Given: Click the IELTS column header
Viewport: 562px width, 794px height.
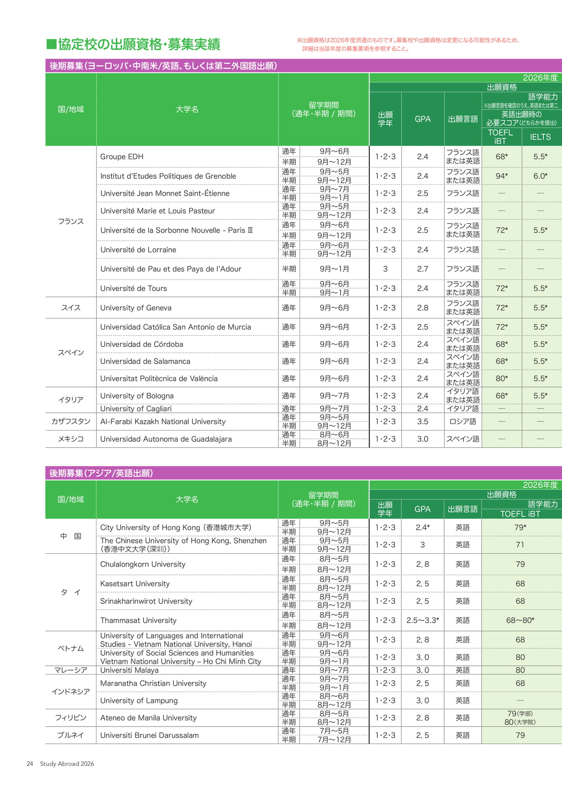Looking at the screenshot, I should click(x=540, y=137).
